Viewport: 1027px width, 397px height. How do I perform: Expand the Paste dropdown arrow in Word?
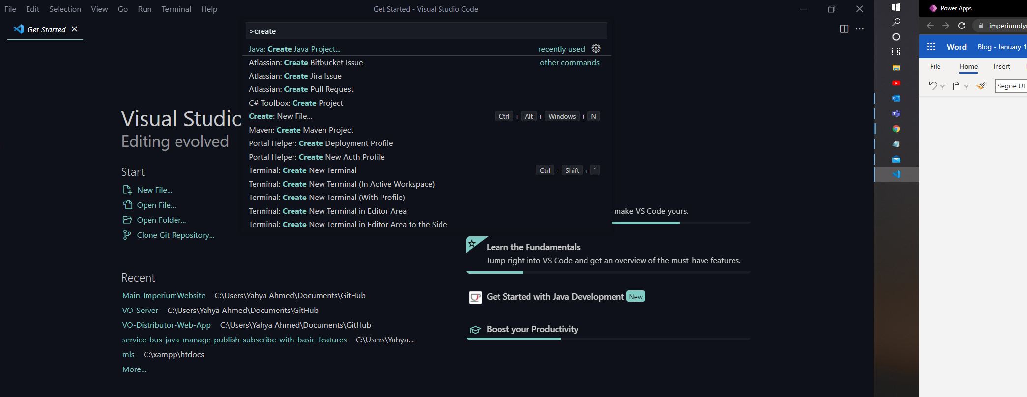[966, 86]
